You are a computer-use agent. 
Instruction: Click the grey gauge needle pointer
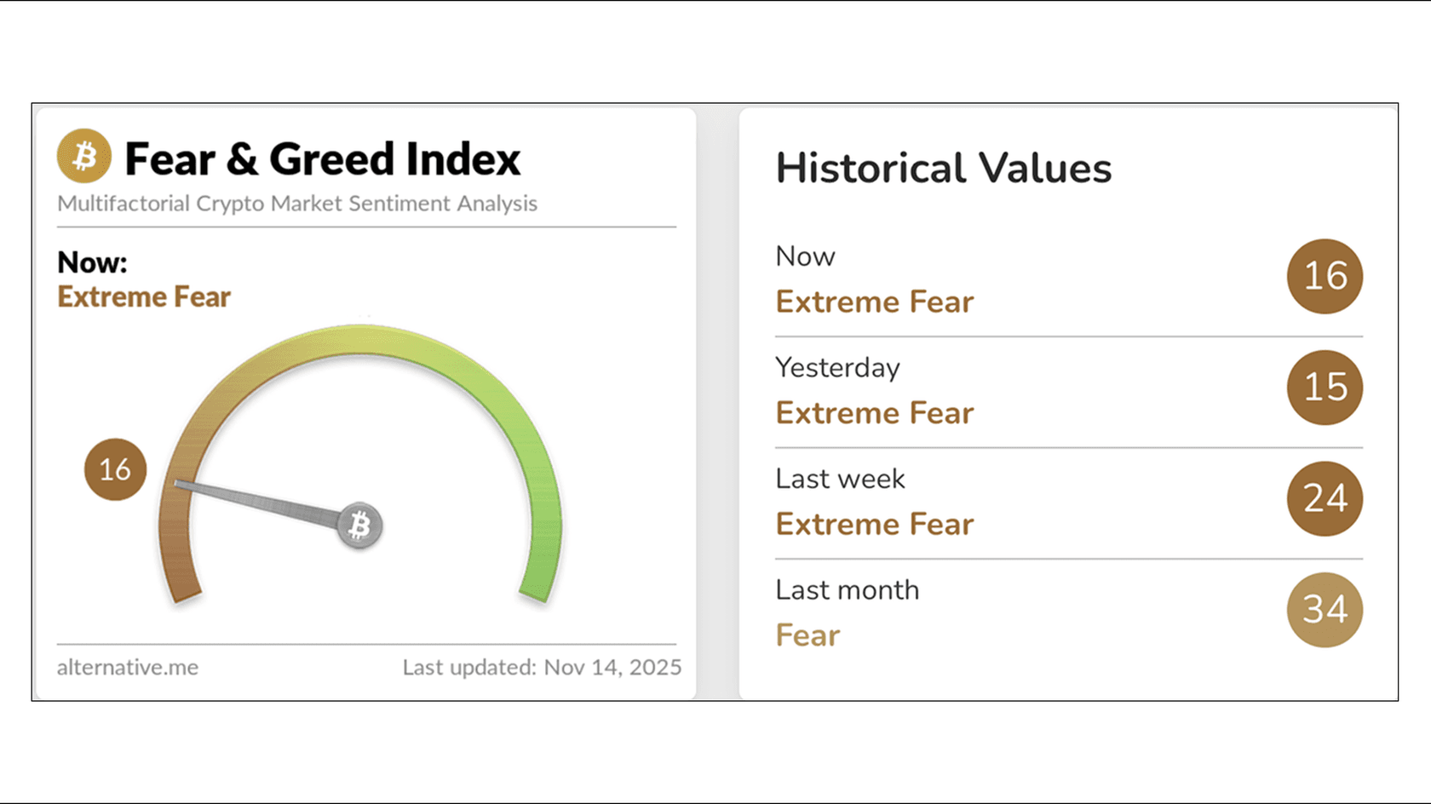point(256,502)
